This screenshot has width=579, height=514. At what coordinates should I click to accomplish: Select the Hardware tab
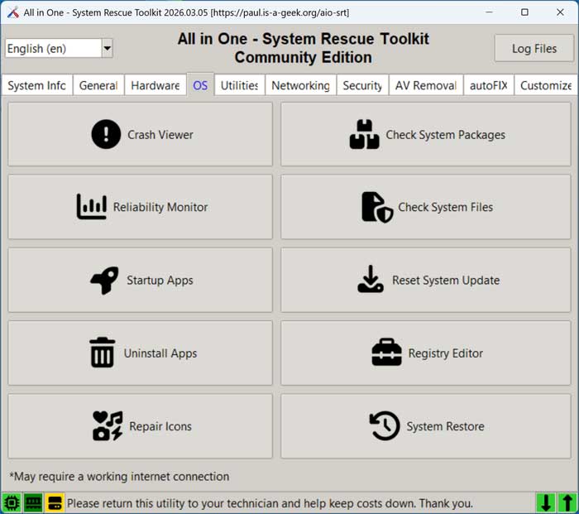tap(155, 85)
